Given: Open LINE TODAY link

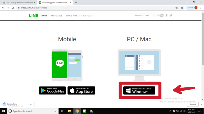Looking at the screenshot, I should click(87, 15).
